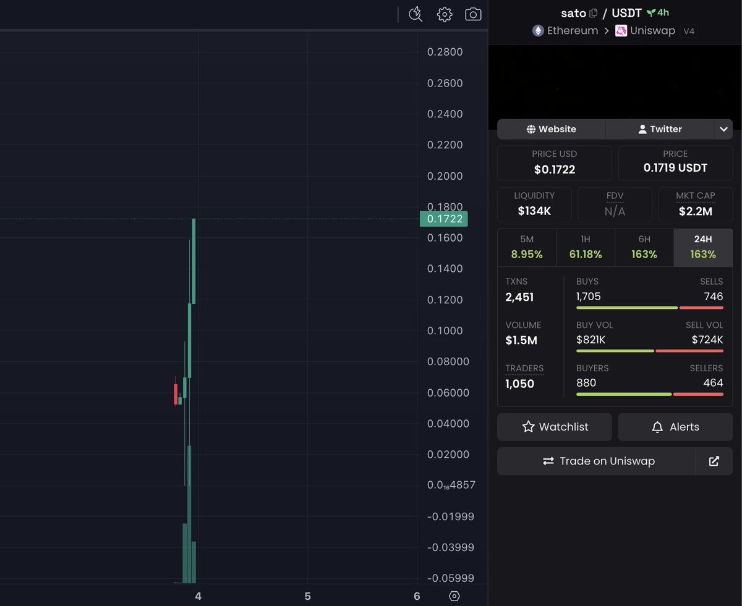742x606 pixels.
Task: Select the 5M timeframe tab
Action: click(x=527, y=247)
